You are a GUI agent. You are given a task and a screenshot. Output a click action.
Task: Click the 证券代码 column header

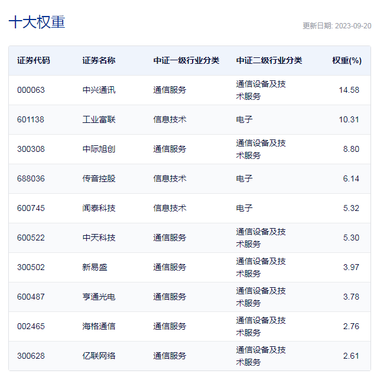pyautogui.click(x=34, y=60)
